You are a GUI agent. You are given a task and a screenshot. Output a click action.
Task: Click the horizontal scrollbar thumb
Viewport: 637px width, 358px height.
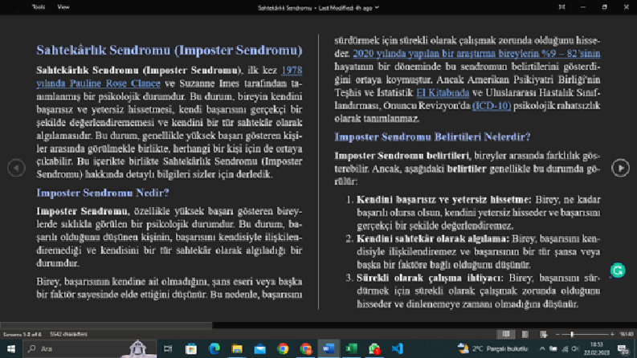(x=106, y=325)
